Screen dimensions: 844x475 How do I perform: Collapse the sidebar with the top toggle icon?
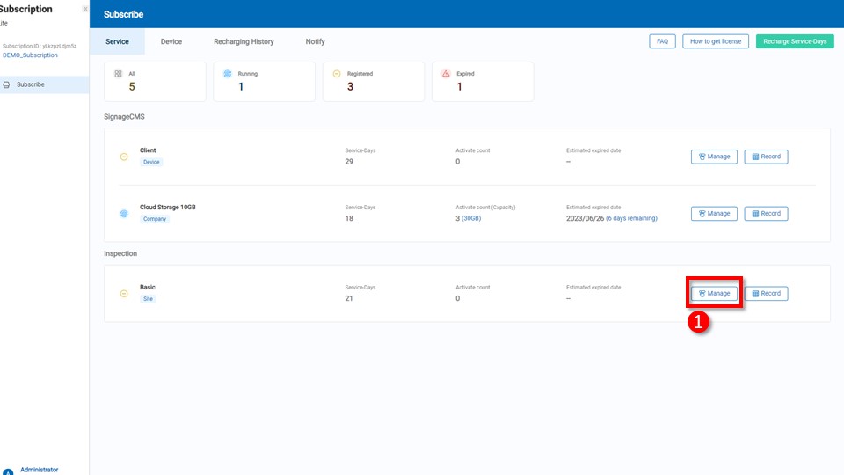[85, 9]
